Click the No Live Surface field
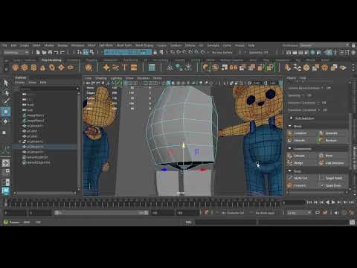Image resolution: width=357 pixels, height=268 pixels. (x=222, y=52)
